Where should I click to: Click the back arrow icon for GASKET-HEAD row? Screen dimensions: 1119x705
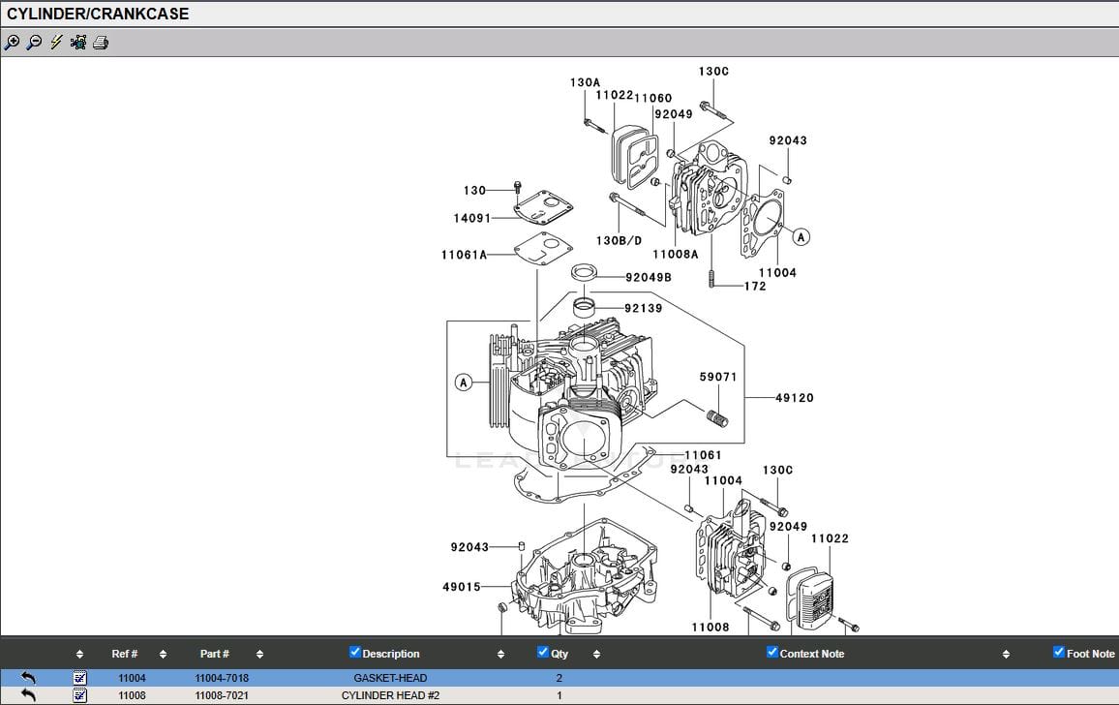point(28,678)
